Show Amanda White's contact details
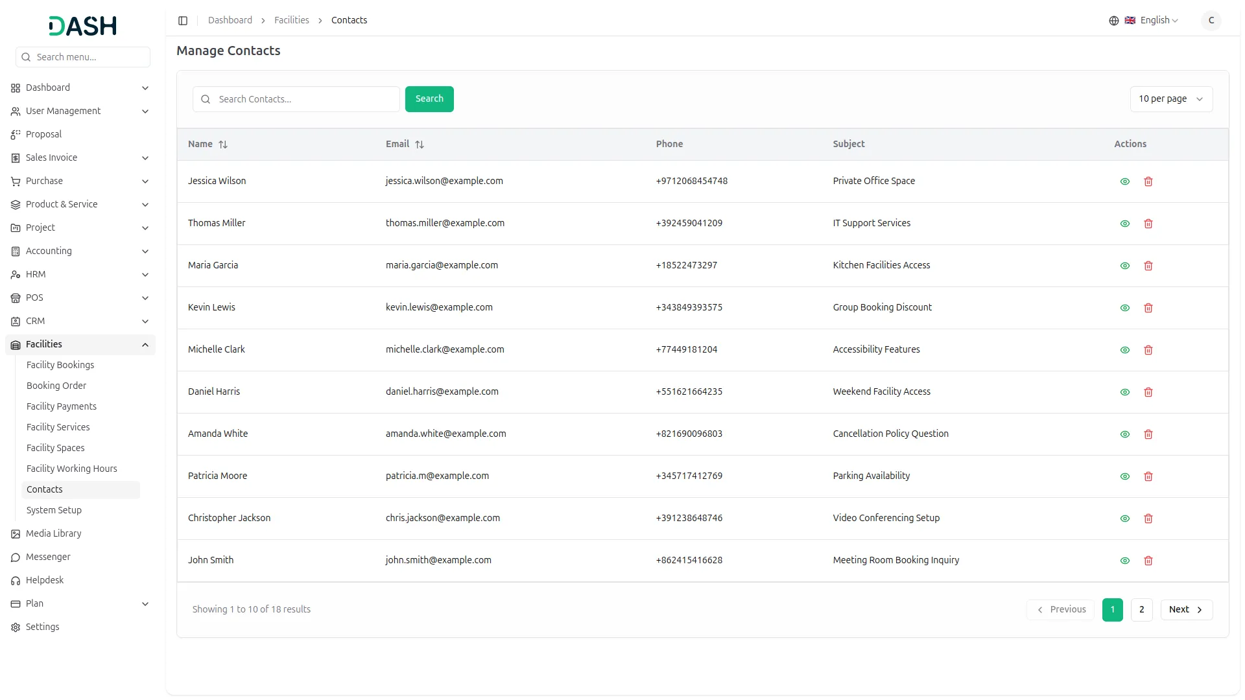This screenshot has width=1245, height=700. click(x=1125, y=434)
